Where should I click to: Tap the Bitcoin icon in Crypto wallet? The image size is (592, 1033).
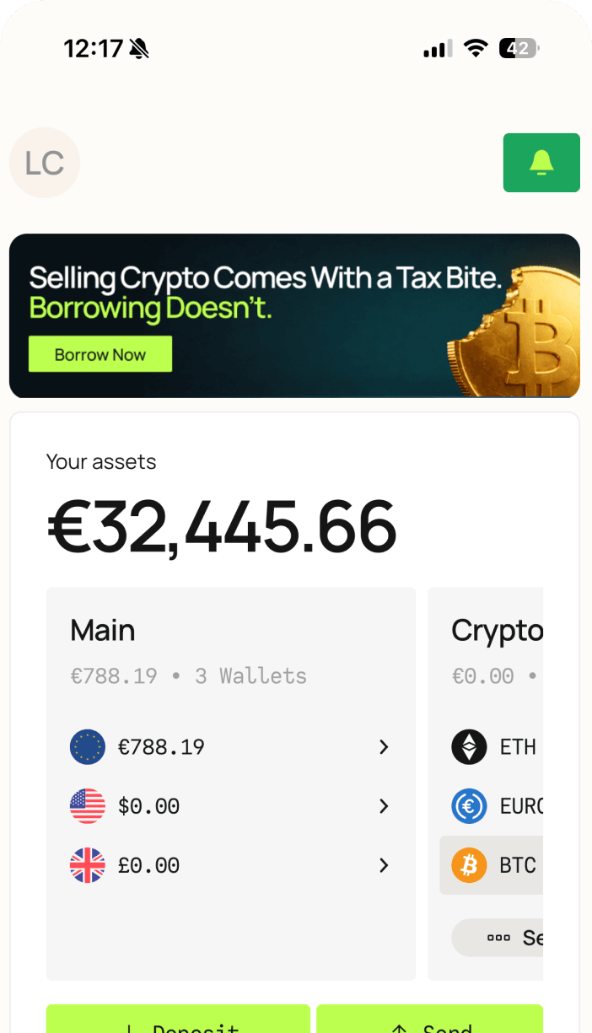[x=470, y=864]
